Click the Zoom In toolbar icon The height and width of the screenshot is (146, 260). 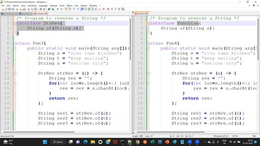click(x=57, y=9)
